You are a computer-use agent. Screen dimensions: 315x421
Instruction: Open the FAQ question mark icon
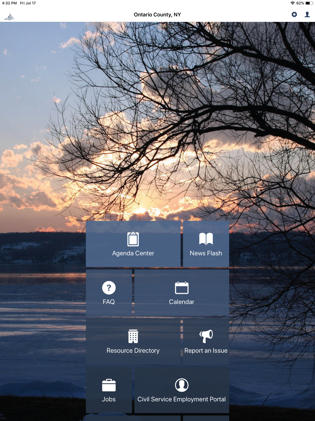coord(109,288)
